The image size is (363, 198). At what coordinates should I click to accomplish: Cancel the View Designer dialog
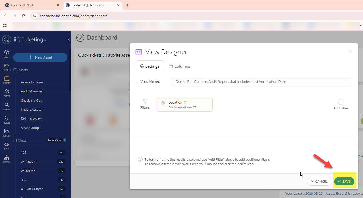coord(319,181)
